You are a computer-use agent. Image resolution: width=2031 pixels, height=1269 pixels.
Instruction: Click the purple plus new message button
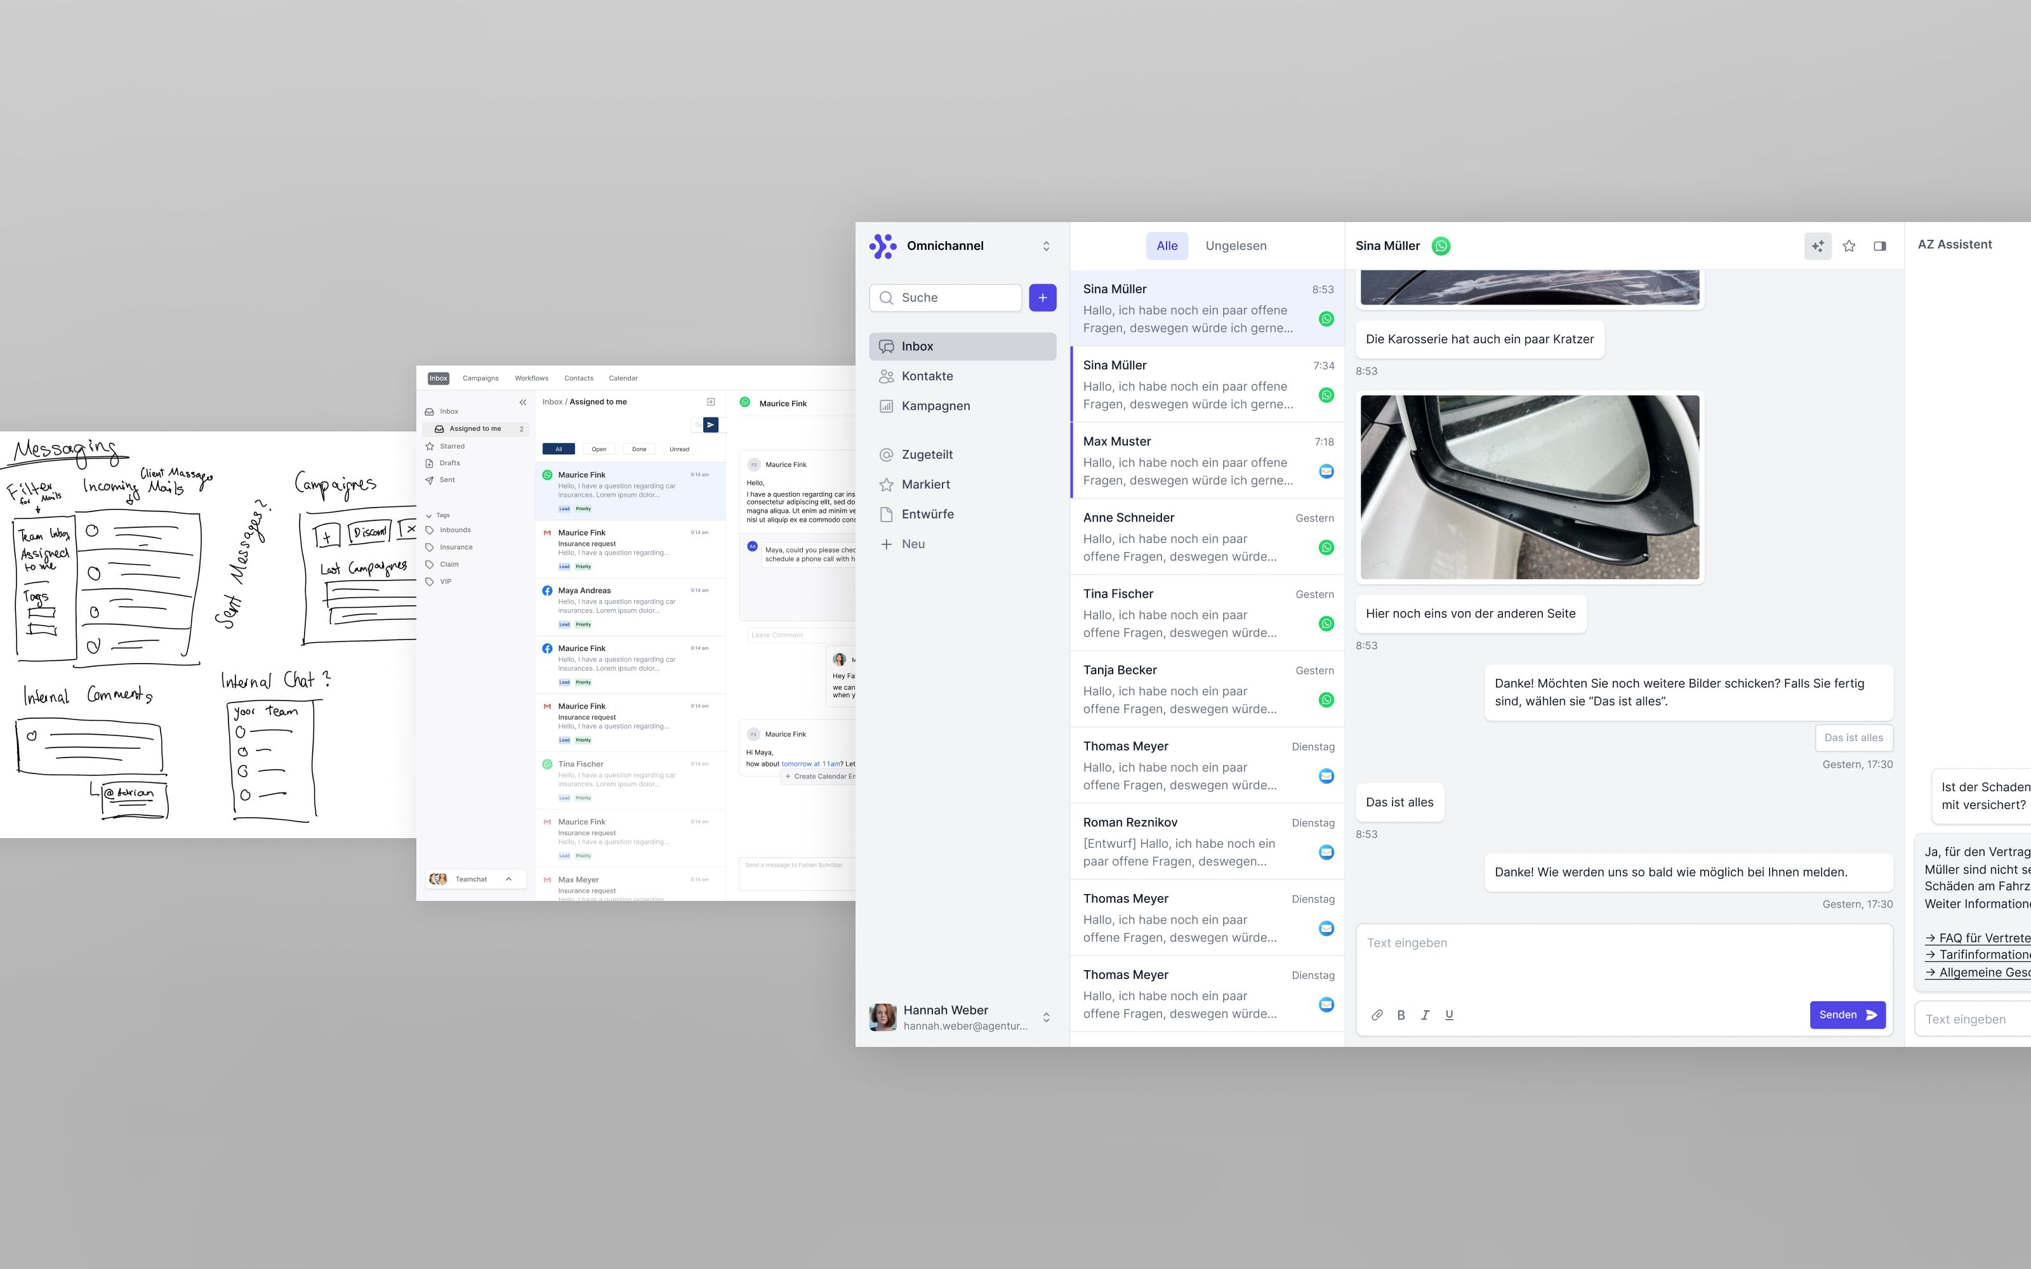(x=1042, y=297)
